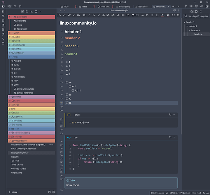This screenshot has width=210, height=195.
Task: Open the font color picker
Action: pyautogui.click(x=162, y=15)
